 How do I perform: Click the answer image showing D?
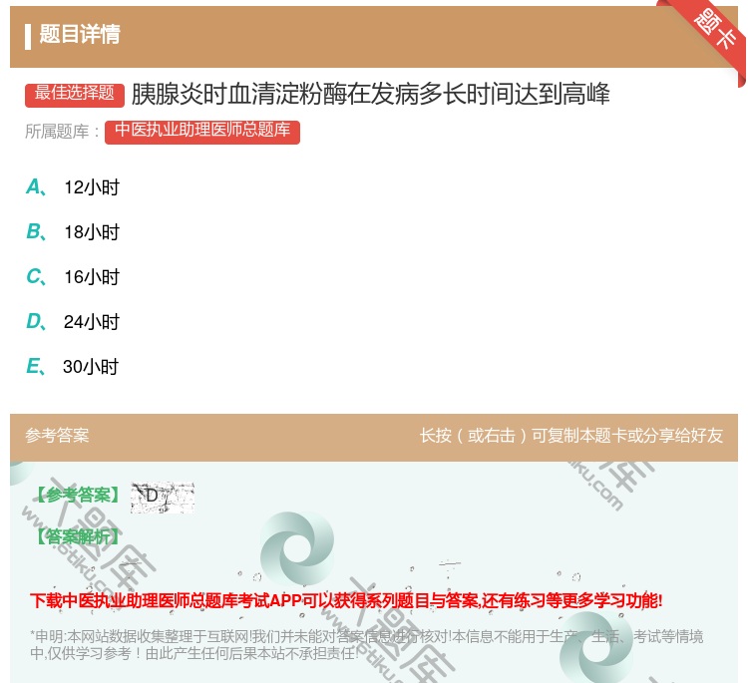163,497
